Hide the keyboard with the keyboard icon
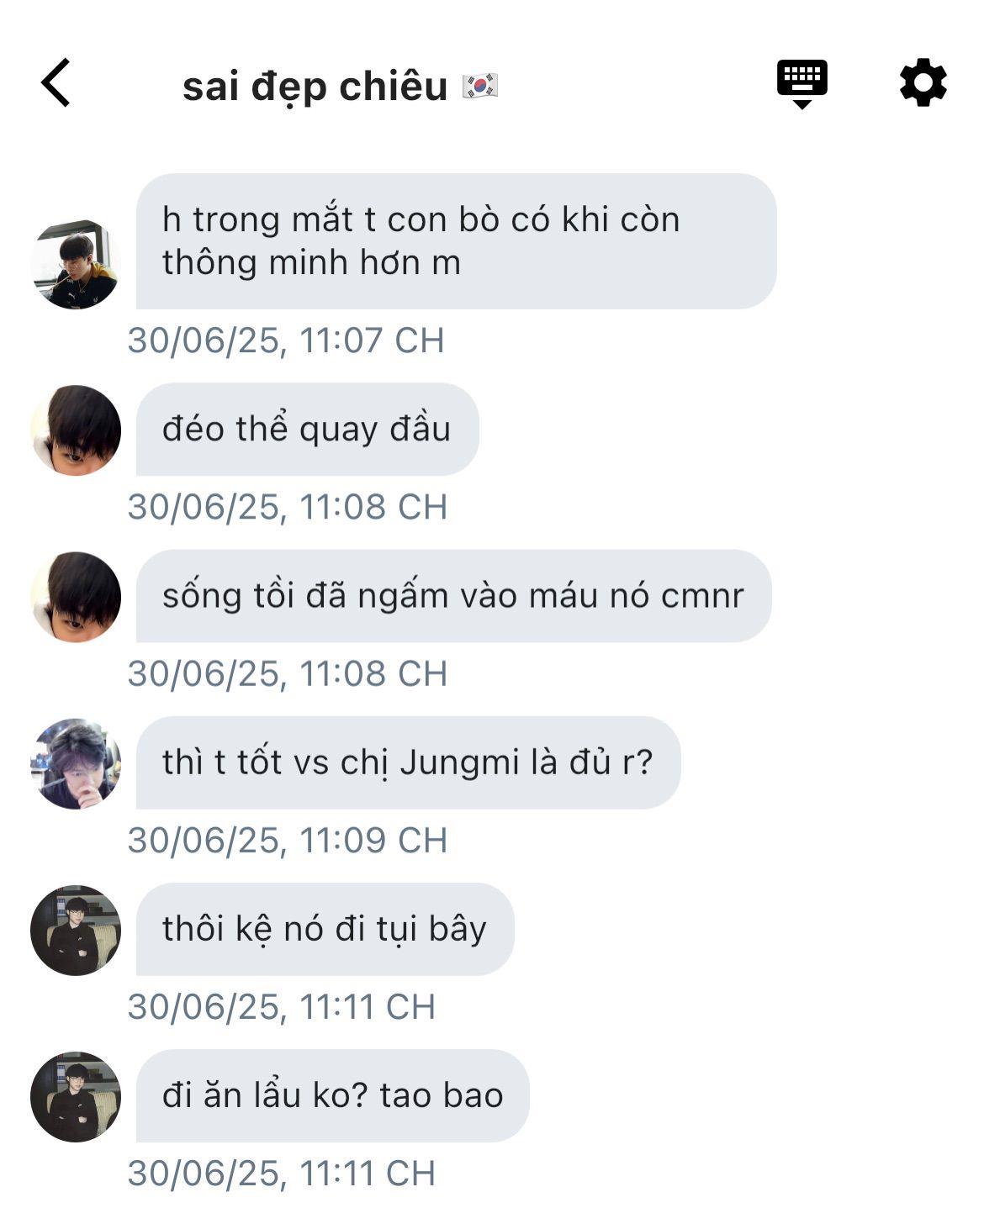Viewport: 984px width, 1208px height. click(x=801, y=84)
